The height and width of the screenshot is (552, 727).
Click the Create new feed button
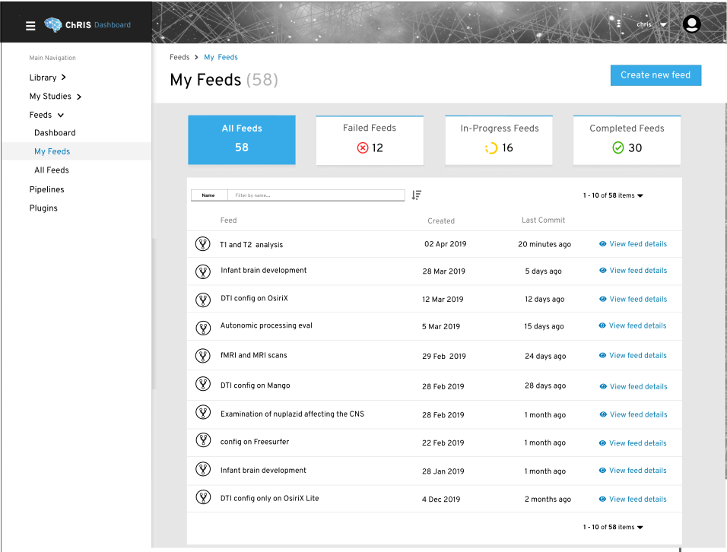656,75
